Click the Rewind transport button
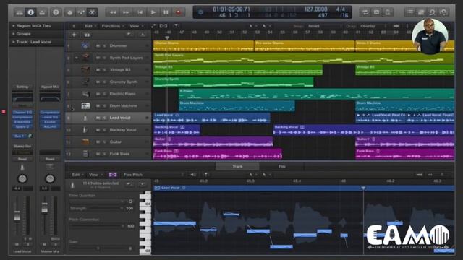The width and height of the screenshot is (463, 260). point(113,12)
